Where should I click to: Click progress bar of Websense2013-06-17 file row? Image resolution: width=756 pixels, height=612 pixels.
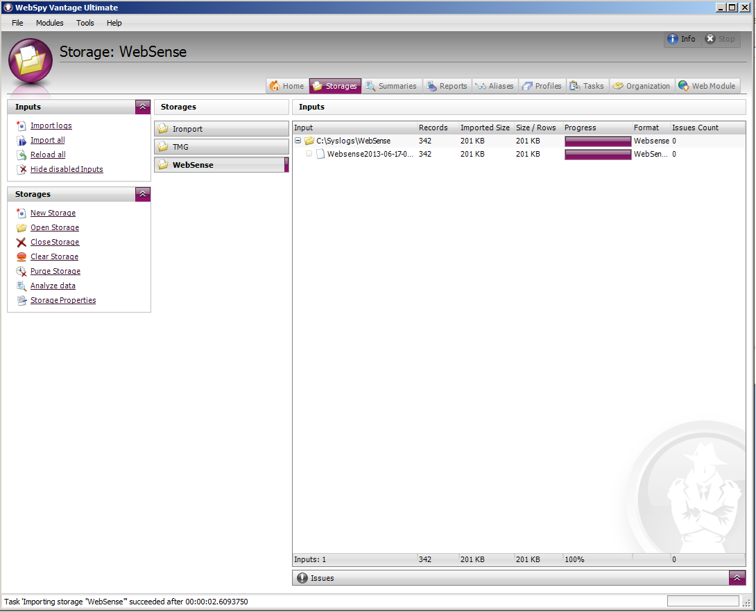pos(598,154)
